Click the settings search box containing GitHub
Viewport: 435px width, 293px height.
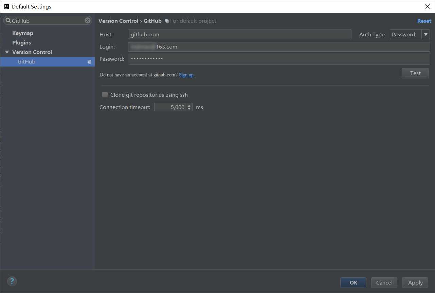click(x=48, y=20)
